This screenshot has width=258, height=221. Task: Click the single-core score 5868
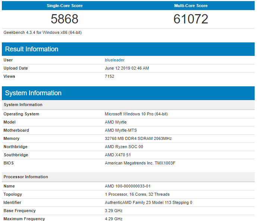(64, 19)
